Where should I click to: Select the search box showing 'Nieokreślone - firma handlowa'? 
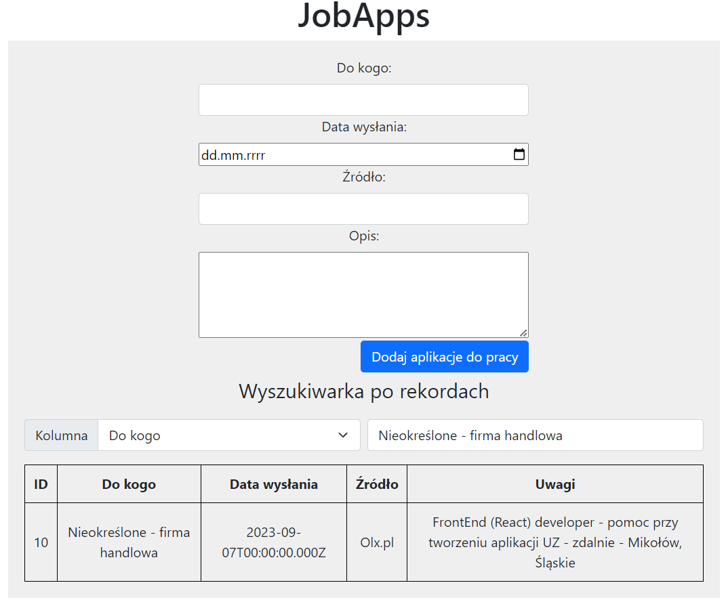click(x=535, y=435)
